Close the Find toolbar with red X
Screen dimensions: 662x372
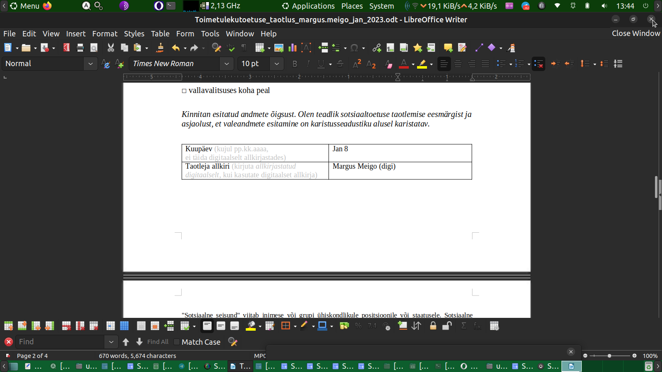coord(8,342)
